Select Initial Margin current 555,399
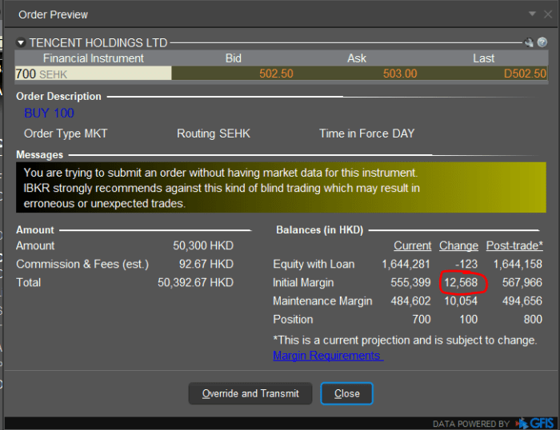The width and height of the screenshot is (560, 430). 410,283
